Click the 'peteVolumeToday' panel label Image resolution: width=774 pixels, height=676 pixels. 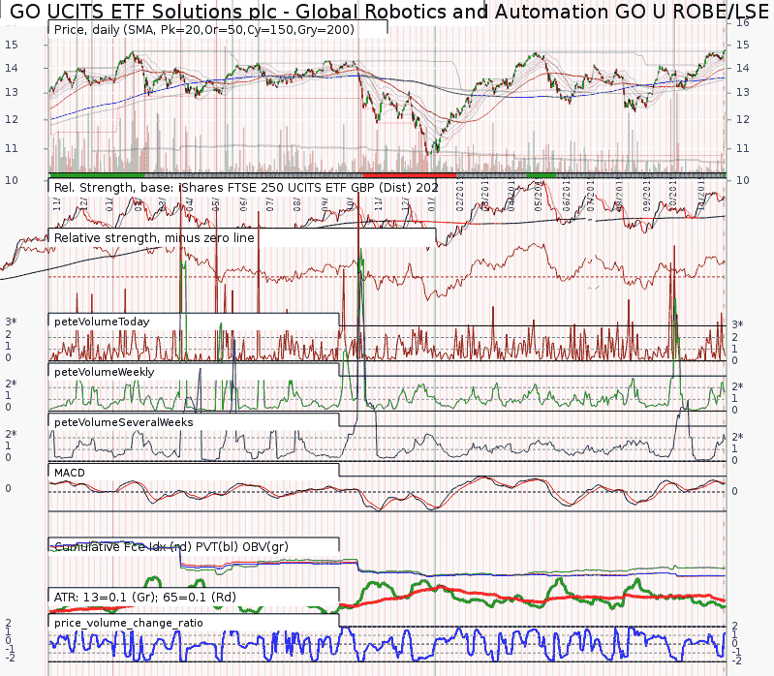click(102, 322)
